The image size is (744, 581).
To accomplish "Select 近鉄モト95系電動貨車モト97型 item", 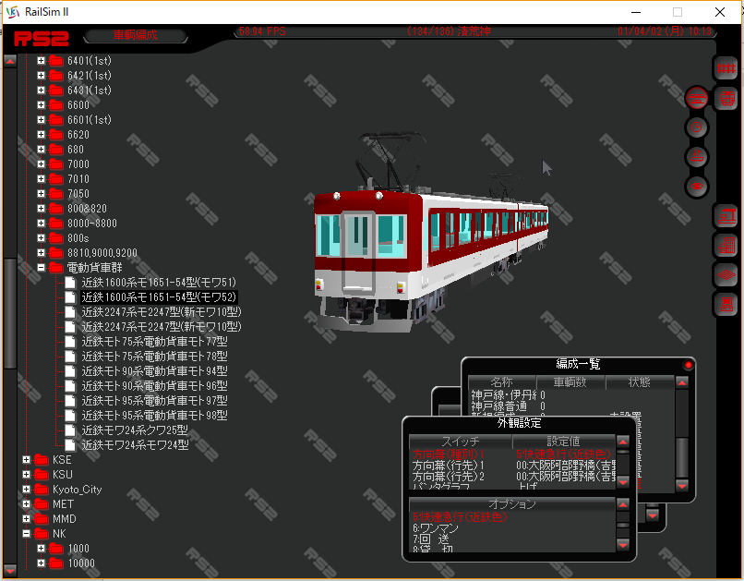I will tap(154, 400).
